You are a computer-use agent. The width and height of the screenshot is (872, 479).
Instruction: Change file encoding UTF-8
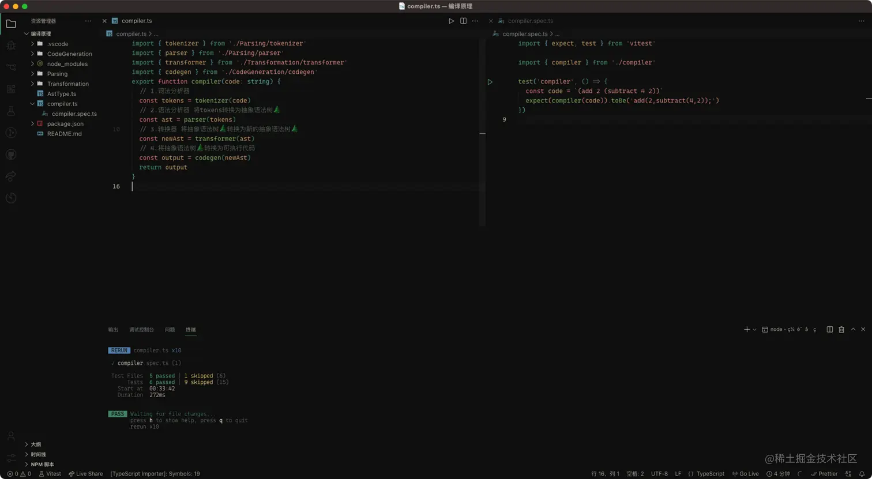659,474
